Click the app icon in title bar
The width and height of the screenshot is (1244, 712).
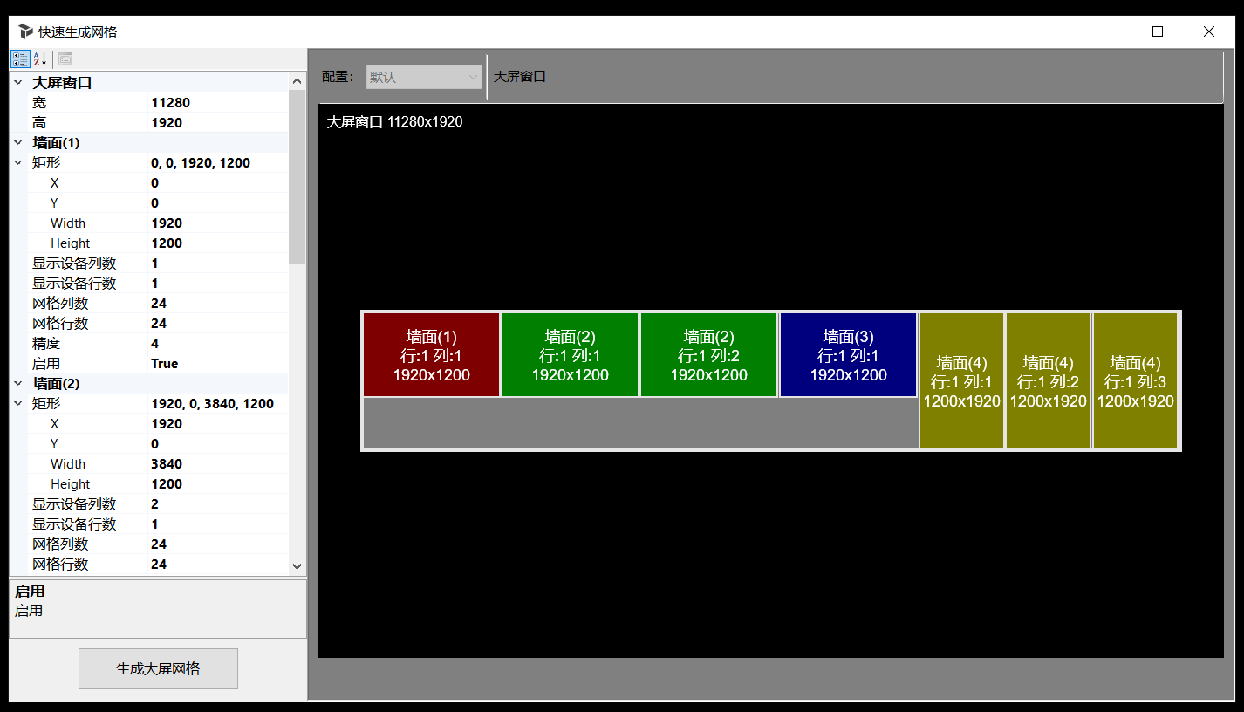click(x=25, y=31)
